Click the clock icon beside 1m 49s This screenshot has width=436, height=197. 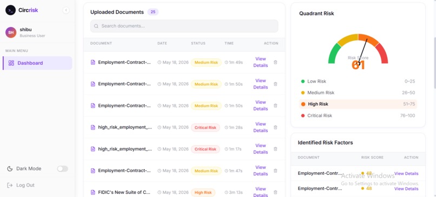[x=226, y=63]
